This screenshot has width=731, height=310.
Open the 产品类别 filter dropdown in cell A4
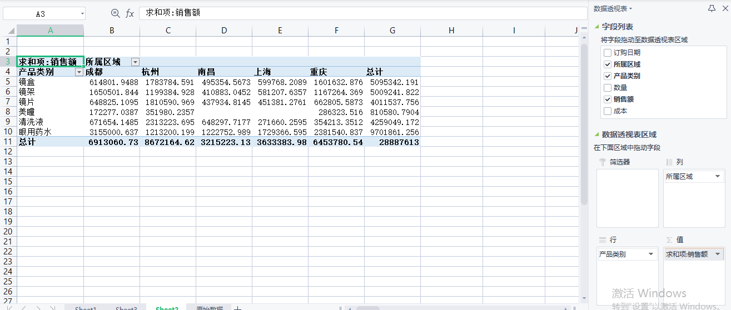point(79,72)
